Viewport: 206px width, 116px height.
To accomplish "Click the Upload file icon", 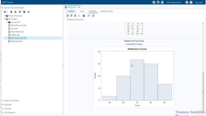I will coord(20,12).
